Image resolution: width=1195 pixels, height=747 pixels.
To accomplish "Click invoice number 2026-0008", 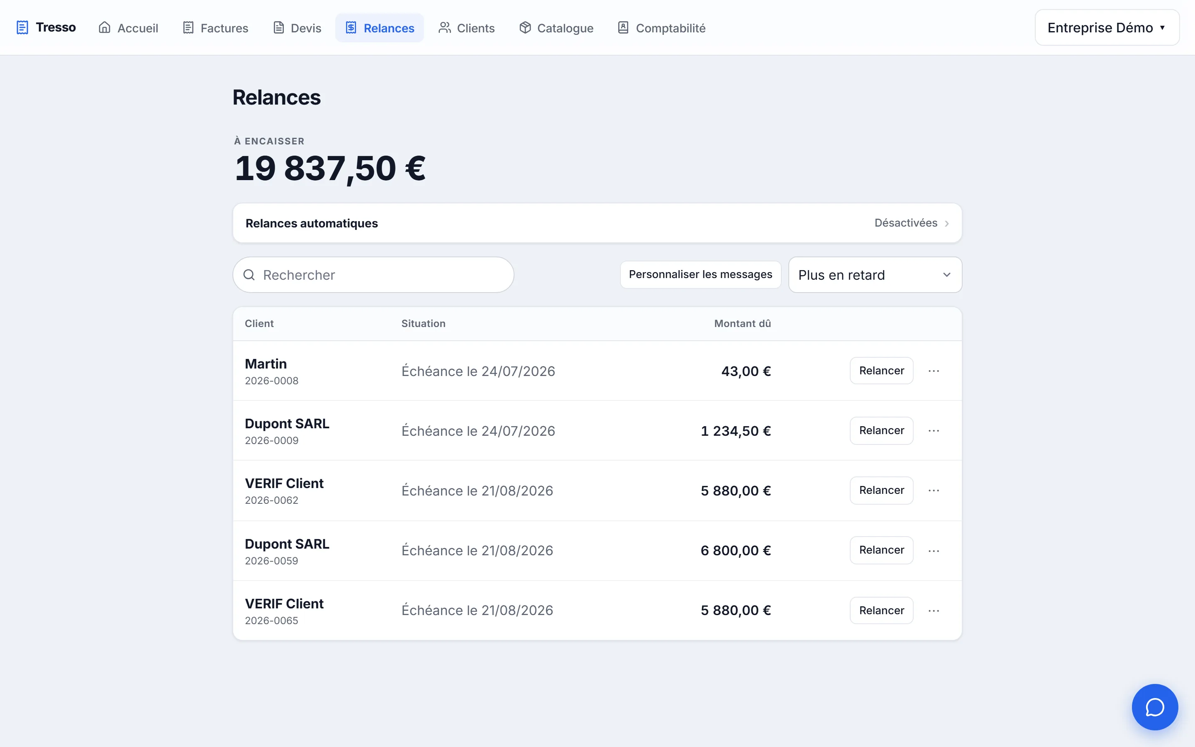I will pyautogui.click(x=272, y=381).
